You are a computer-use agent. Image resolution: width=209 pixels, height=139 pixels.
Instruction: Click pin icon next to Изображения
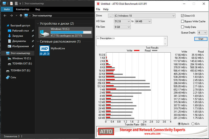coord(33,46)
